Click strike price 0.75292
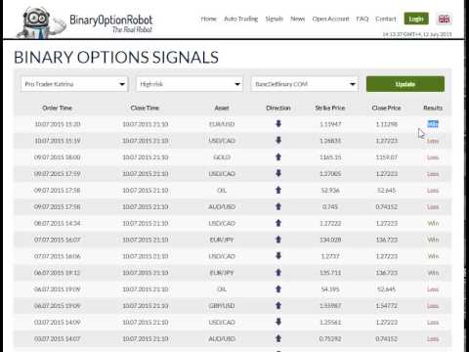Image resolution: width=469 pixels, height=352 pixels. pos(330,339)
